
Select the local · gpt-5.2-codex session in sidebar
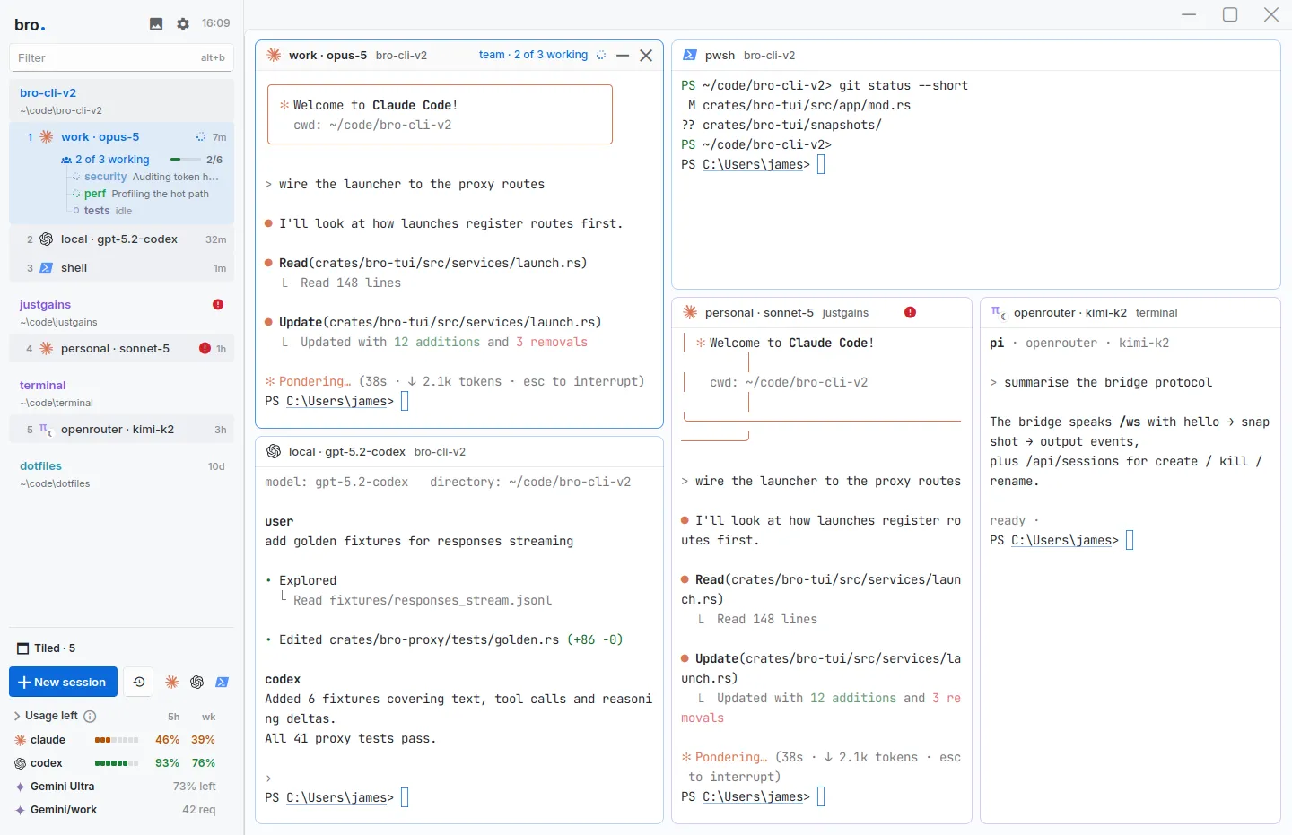[x=121, y=239]
